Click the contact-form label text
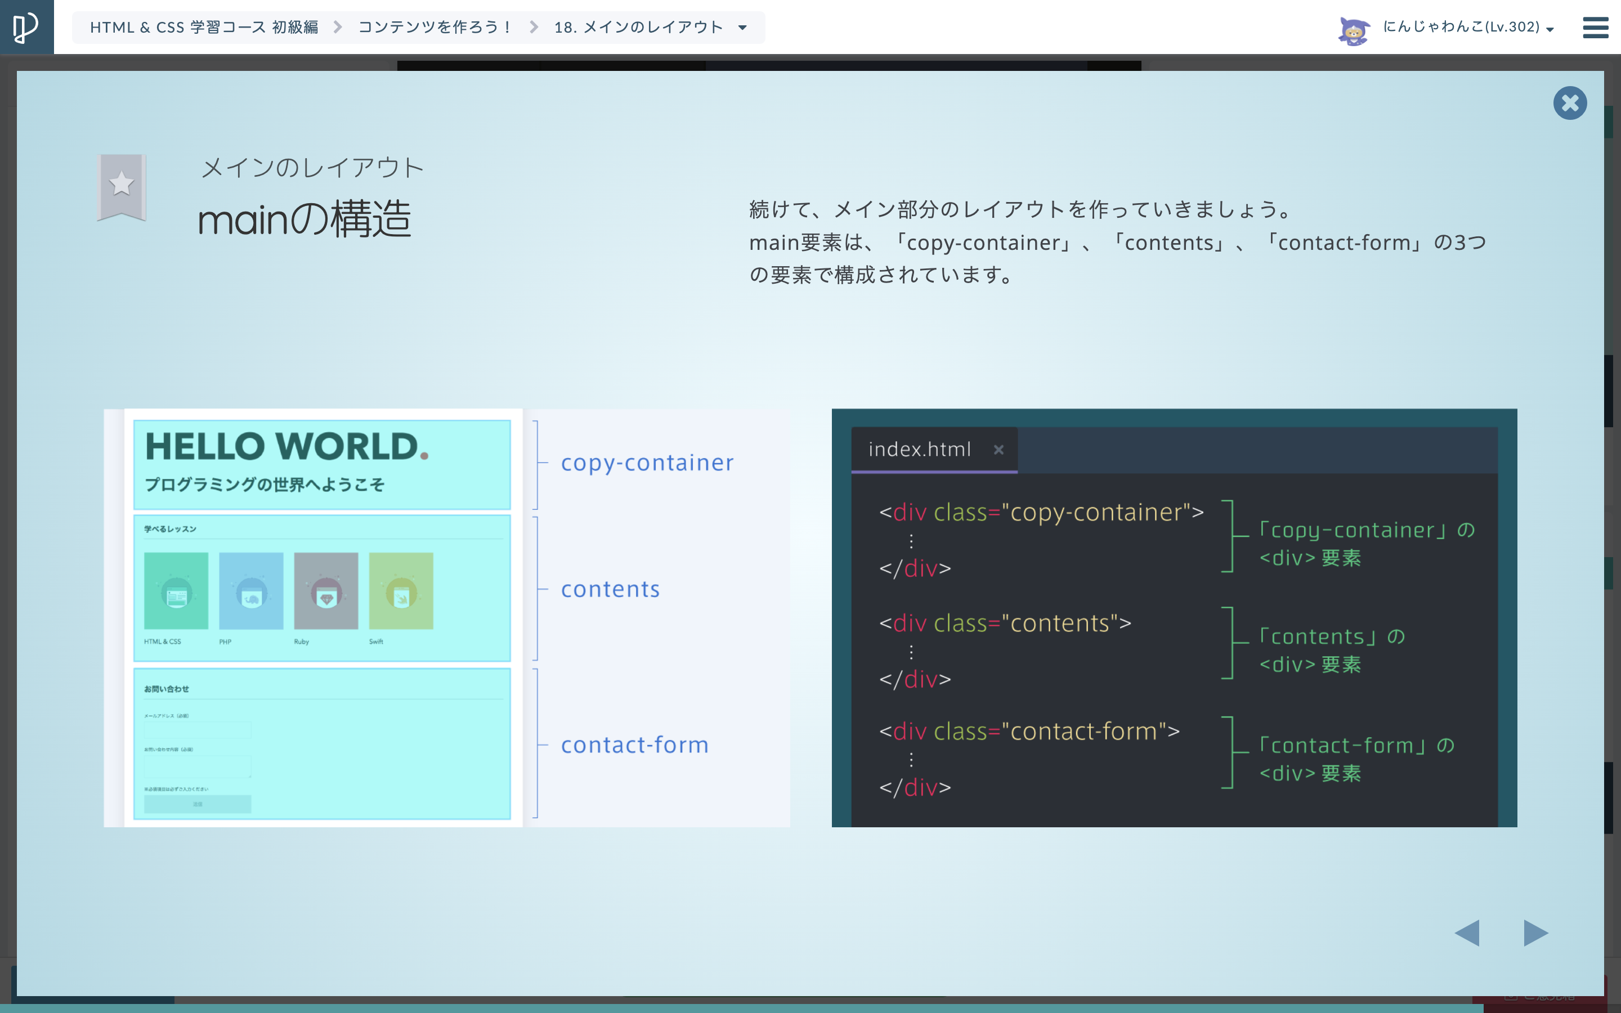Screen dimensions: 1621x1013 pyautogui.click(x=634, y=745)
